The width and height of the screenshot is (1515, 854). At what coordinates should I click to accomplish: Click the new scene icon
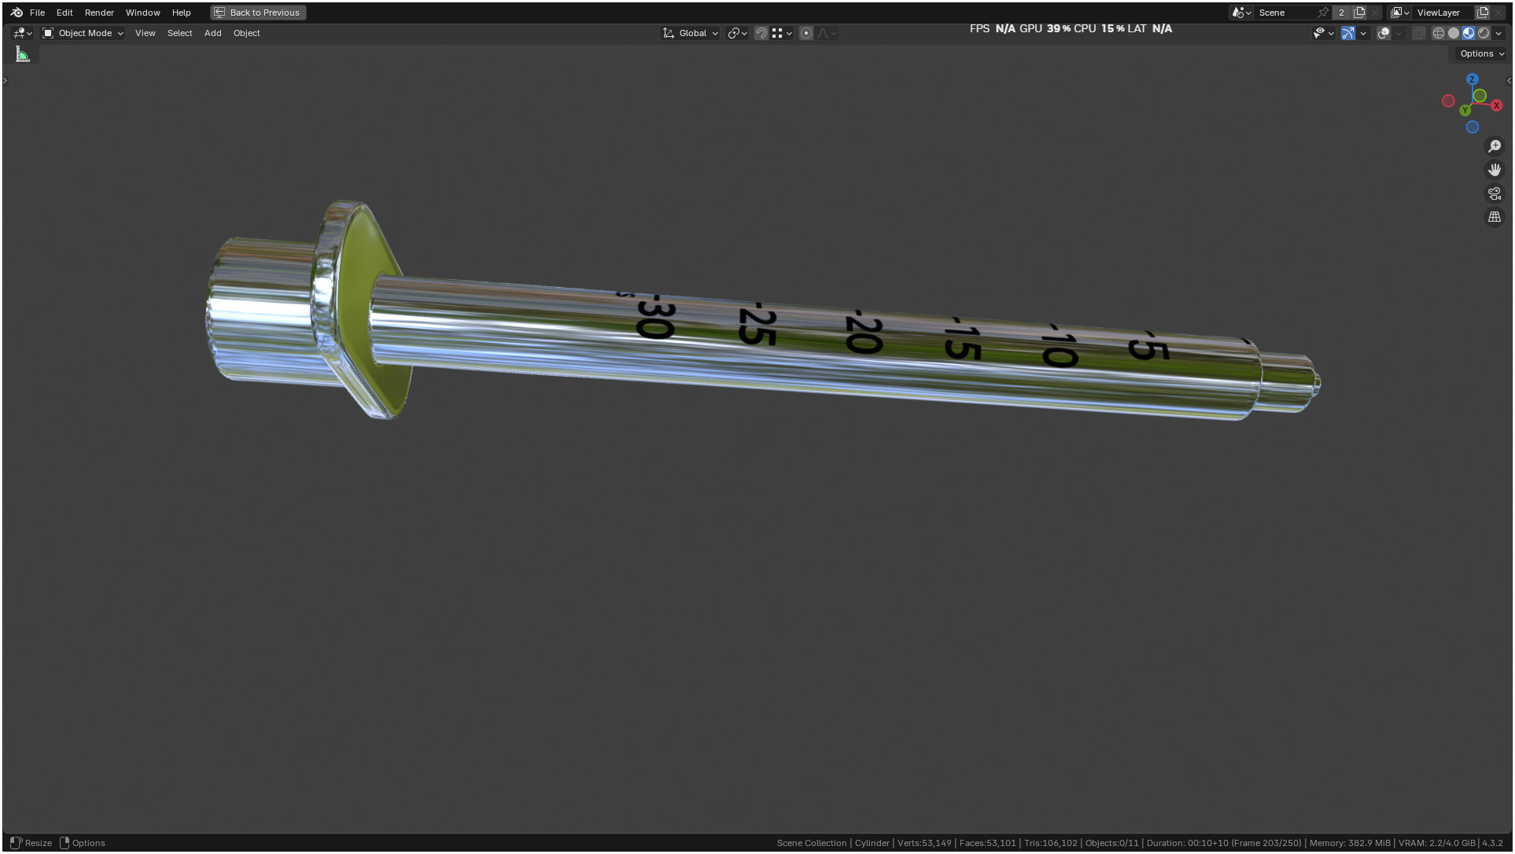[1359, 13]
